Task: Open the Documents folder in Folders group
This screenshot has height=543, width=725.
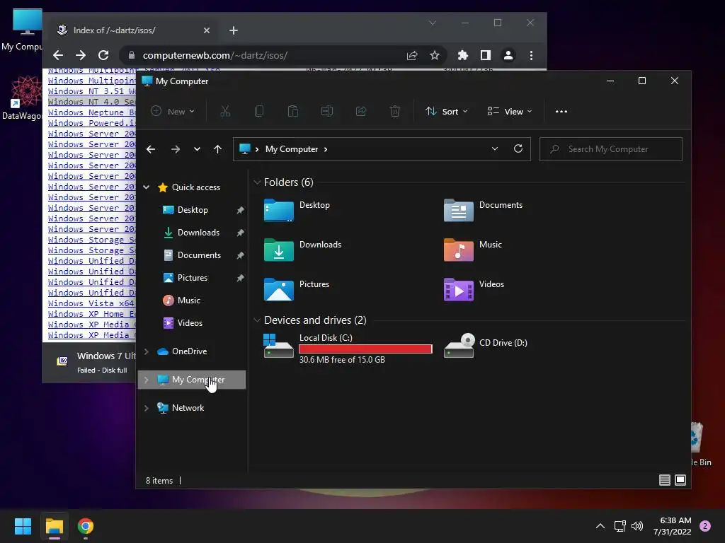Action: pos(483,210)
